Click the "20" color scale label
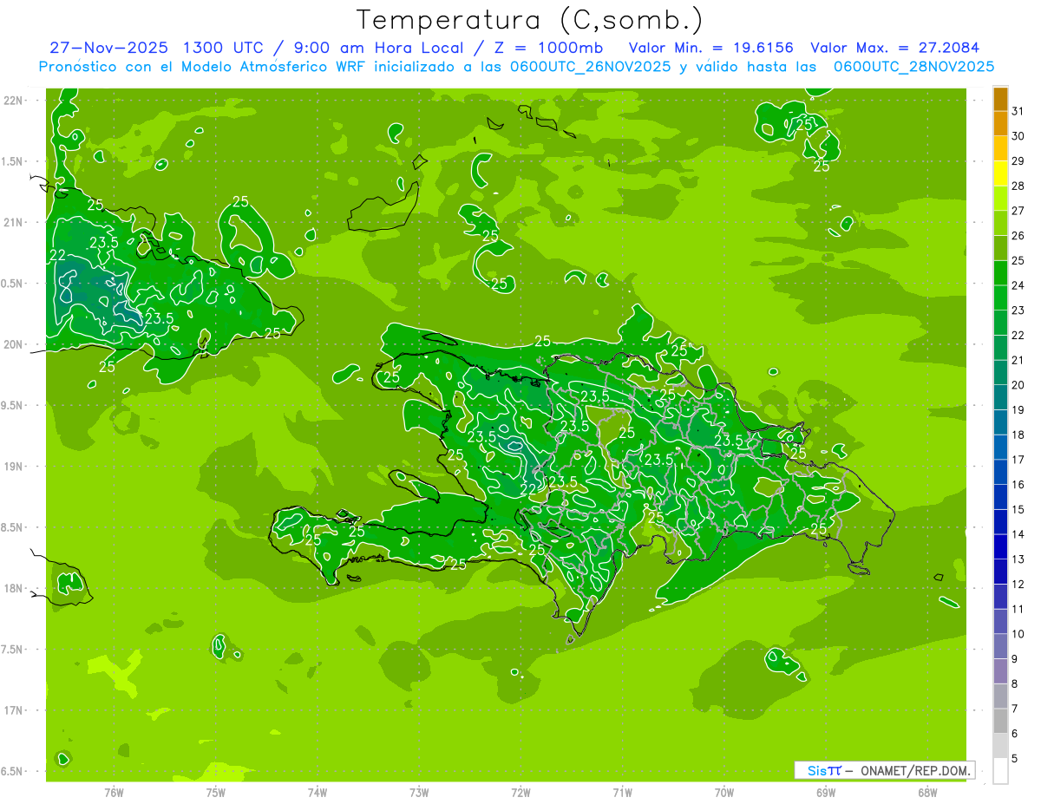Viewport: 1041px width, 804px height. click(x=1018, y=385)
